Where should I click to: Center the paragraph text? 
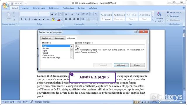click(70, 19)
